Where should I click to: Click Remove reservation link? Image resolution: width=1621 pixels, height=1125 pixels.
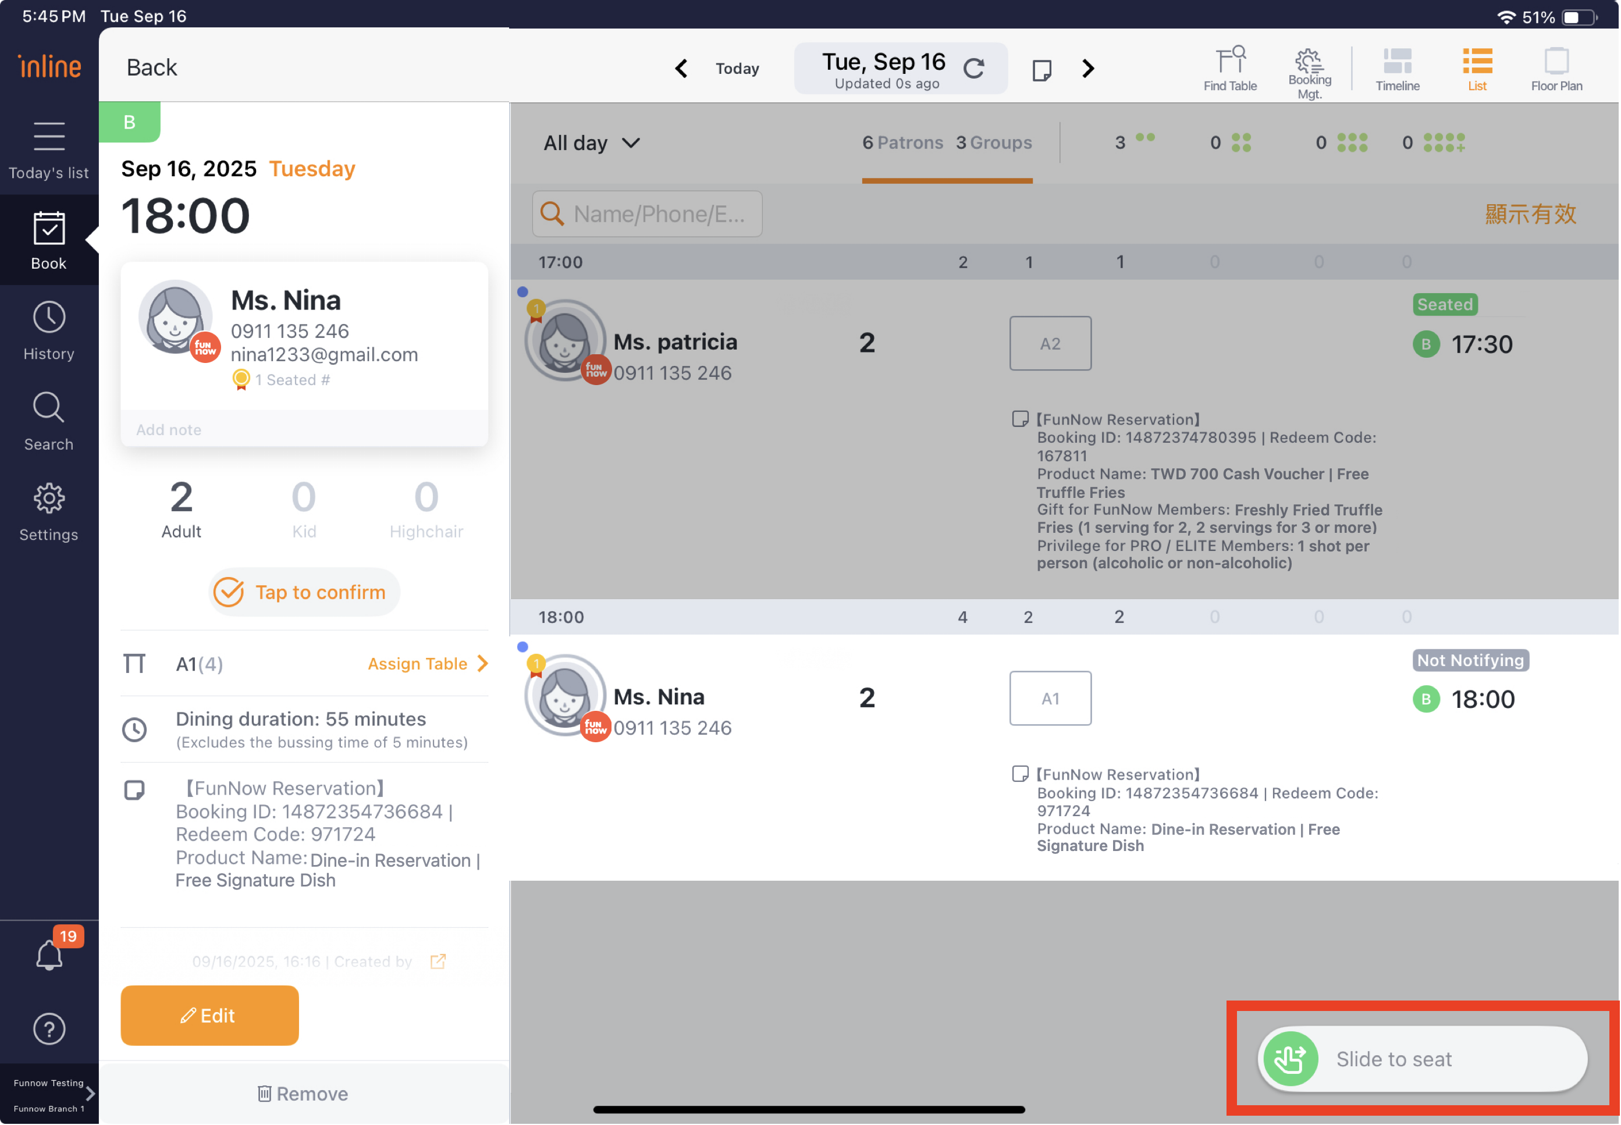pyautogui.click(x=303, y=1093)
